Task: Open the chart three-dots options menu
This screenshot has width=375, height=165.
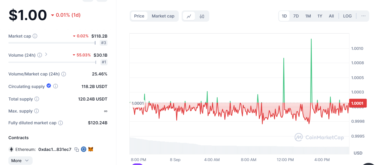Action: [x=363, y=16]
